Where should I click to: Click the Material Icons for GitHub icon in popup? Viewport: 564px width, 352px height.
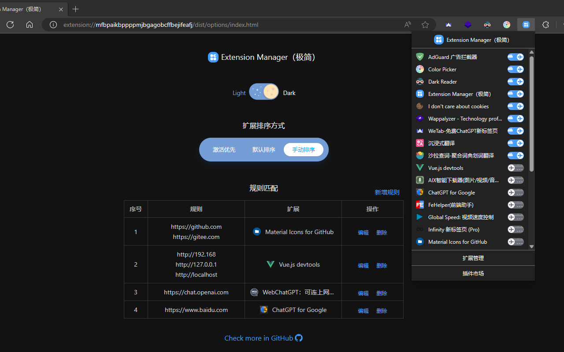point(420,242)
